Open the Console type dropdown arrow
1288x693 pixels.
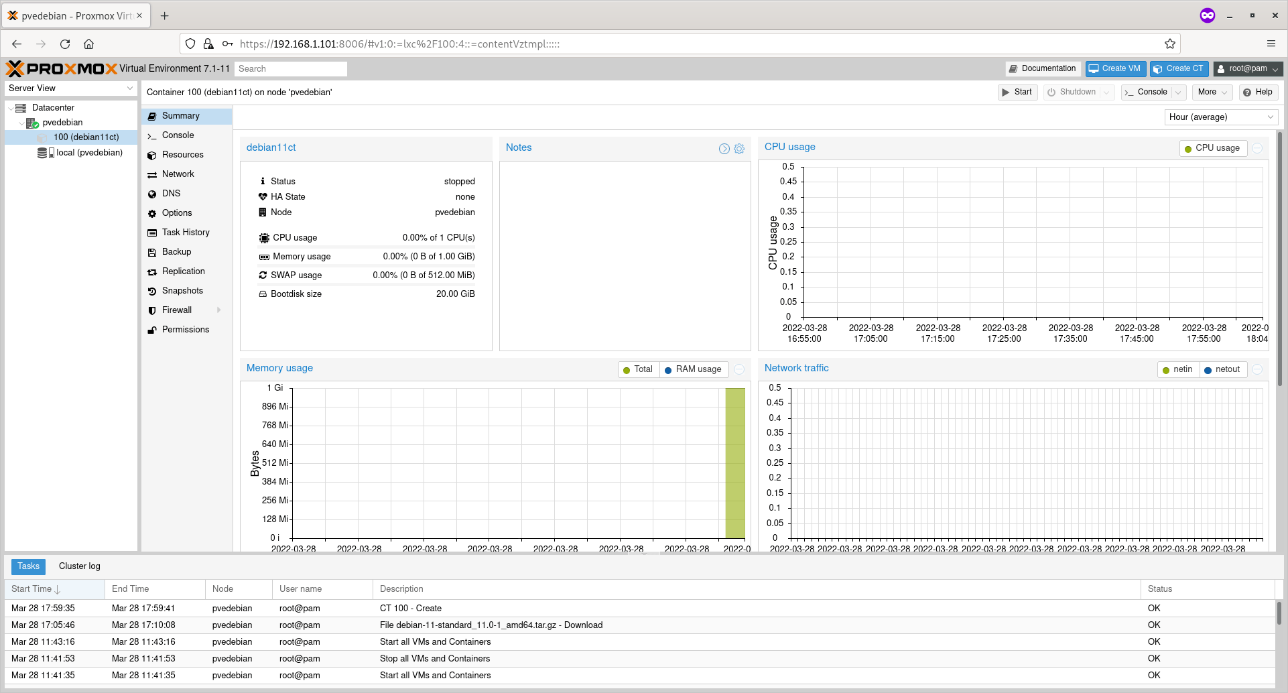coord(1179,92)
